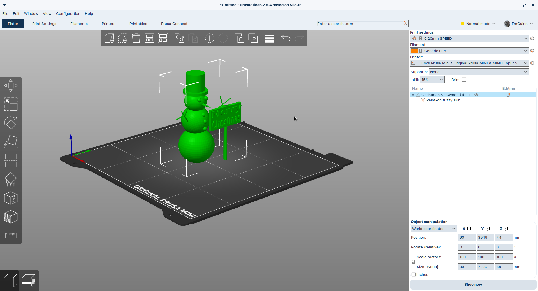Click the Add instance plus icon
The height and width of the screenshot is (291, 538).
pyautogui.click(x=209, y=38)
